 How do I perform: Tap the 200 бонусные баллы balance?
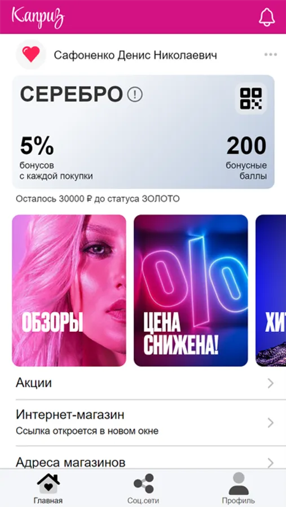point(247,158)
